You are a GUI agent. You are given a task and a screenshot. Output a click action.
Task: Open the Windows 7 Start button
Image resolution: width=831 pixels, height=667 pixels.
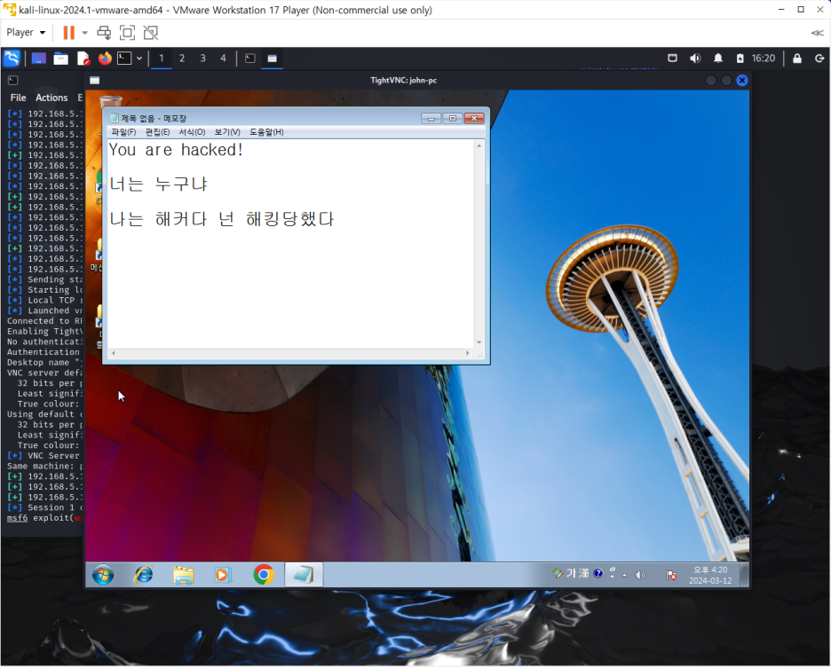click(103, 575)
